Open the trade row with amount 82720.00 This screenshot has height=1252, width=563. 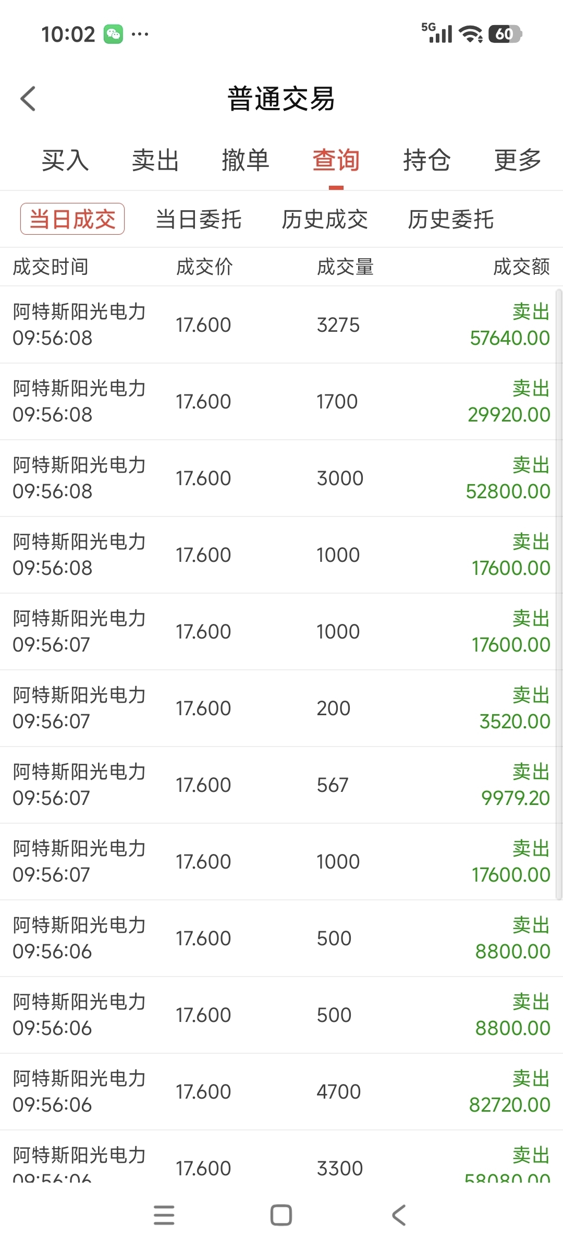pyautogui.click(x=281, y=1091)
